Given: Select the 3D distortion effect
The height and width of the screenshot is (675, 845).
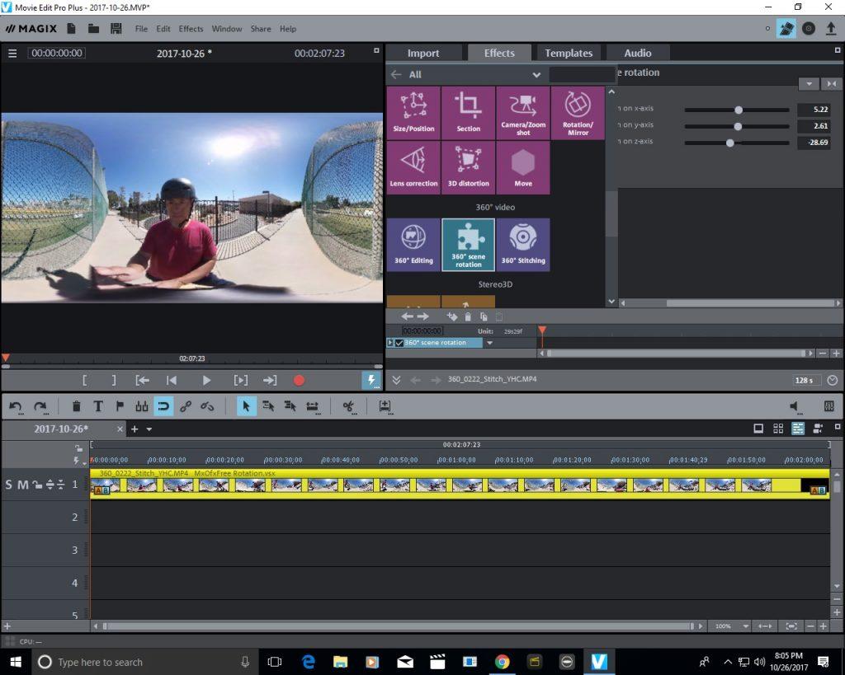Looking at the screenshot, I should tap(468, 167).
